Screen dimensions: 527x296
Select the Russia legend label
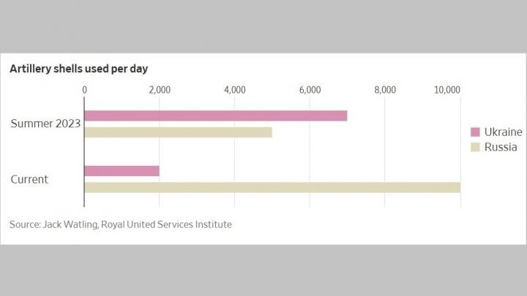pyautogui.click(x=501, y=147)
